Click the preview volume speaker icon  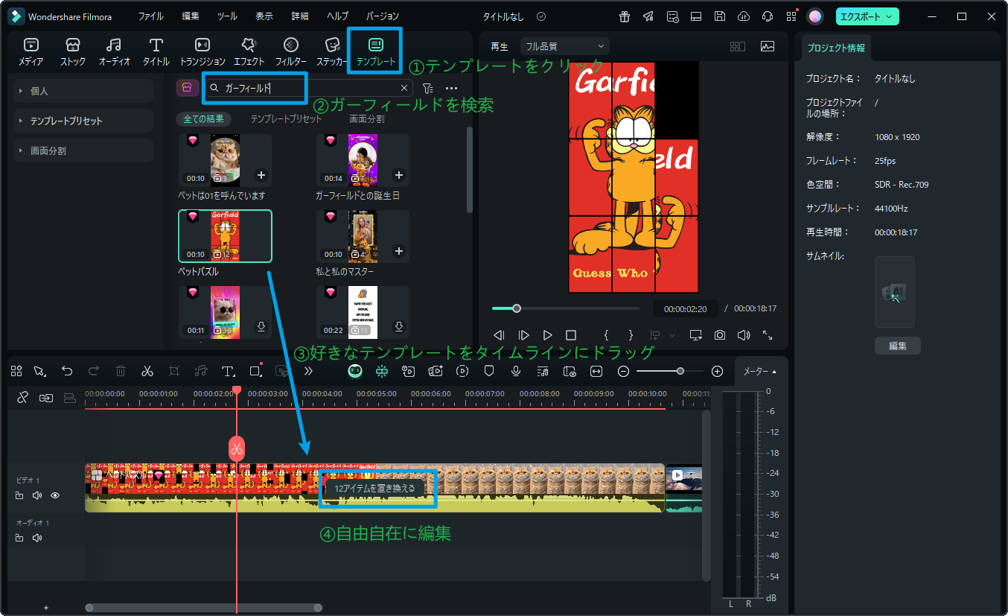click(x=743, y=335)
